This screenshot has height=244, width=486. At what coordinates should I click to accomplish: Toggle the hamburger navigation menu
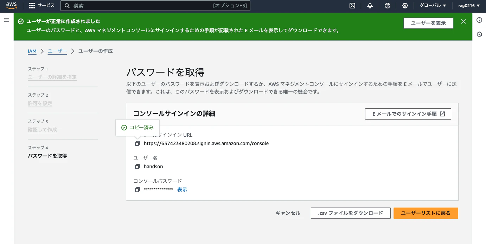(x=6, y=20)
